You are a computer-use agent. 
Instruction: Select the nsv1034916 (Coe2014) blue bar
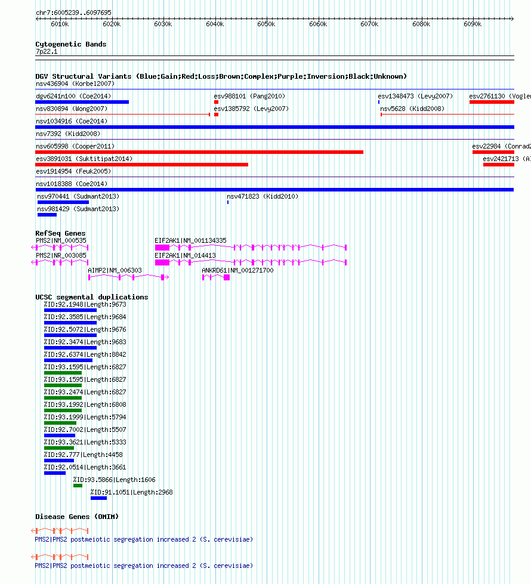coord(274,127)
